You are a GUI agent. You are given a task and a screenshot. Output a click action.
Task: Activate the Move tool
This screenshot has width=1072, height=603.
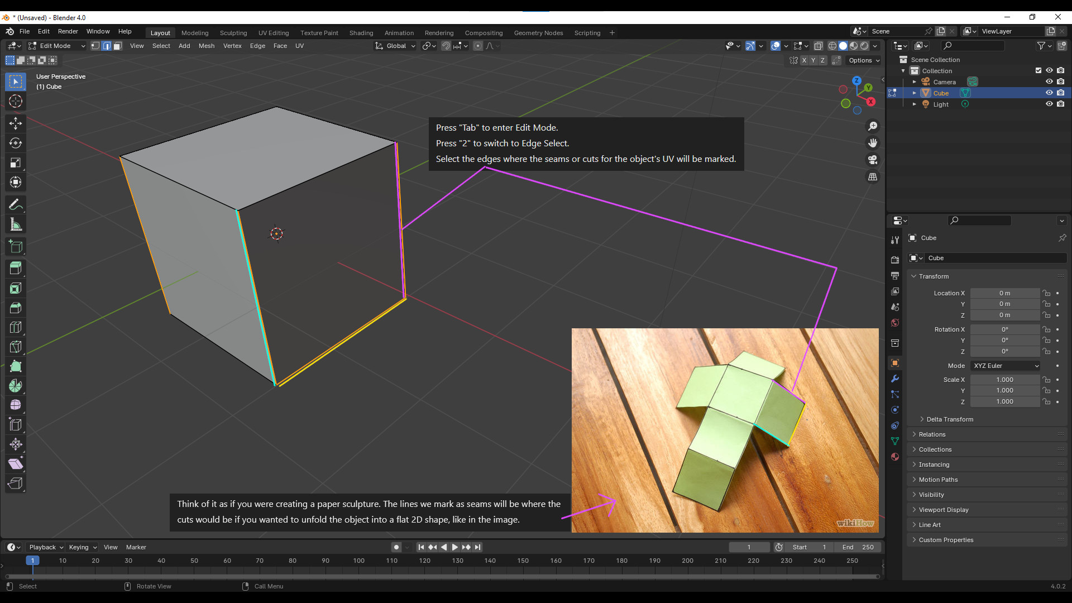16,123
